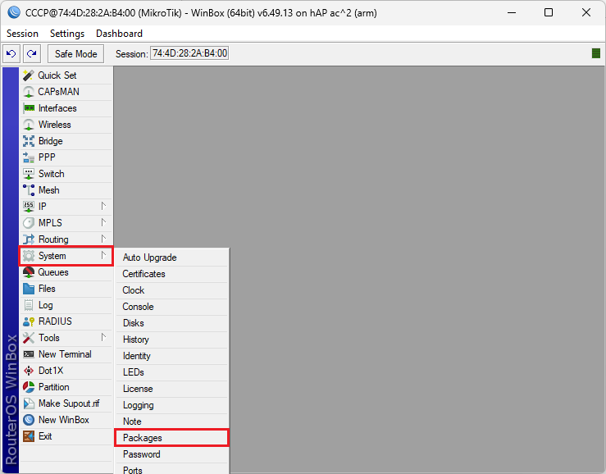Click the System gear icon
This screenshot has width=606, height=474.
[x=29, y=256]
